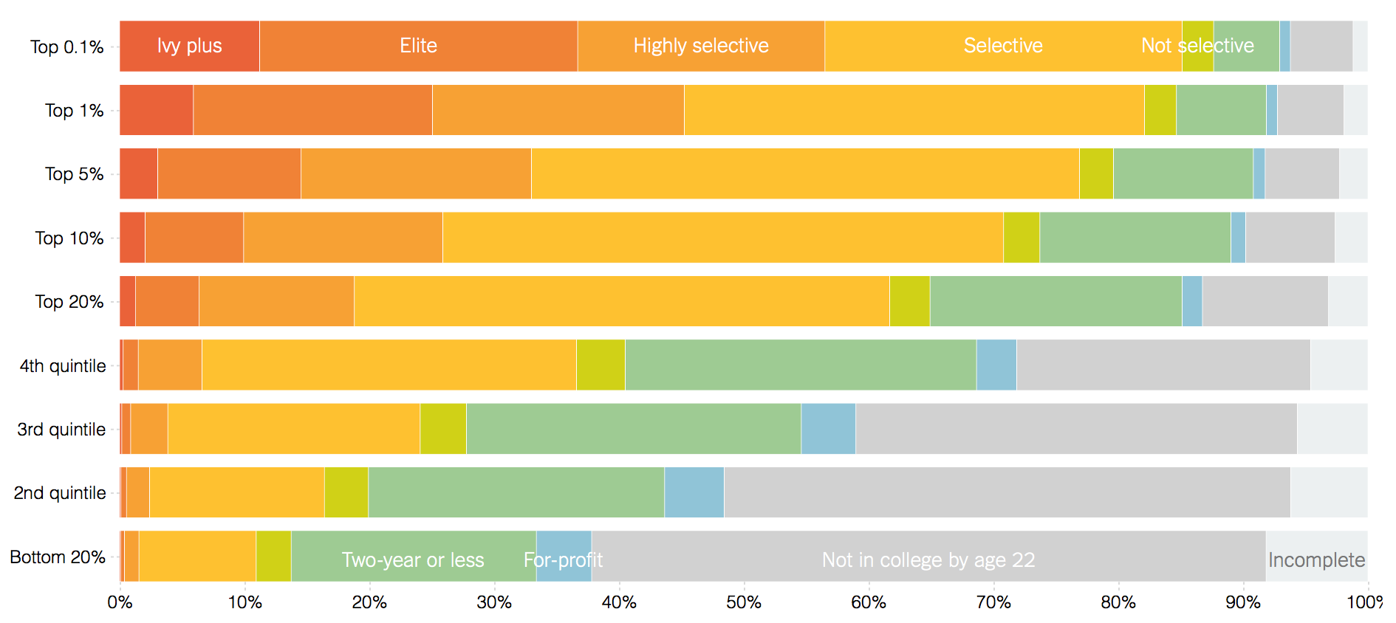
Task: Select the yellow Selective segment in the Top 1% bar
Action: coord(914,110)
